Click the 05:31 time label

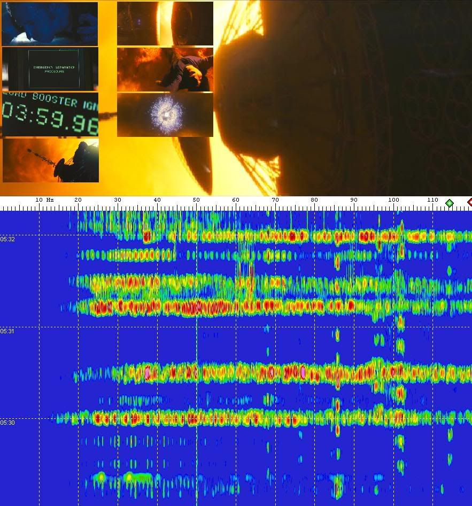pyautogui.click(x=7, y=331)
